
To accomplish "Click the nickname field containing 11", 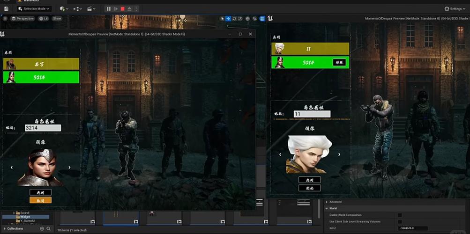I will tap(312, 114).
